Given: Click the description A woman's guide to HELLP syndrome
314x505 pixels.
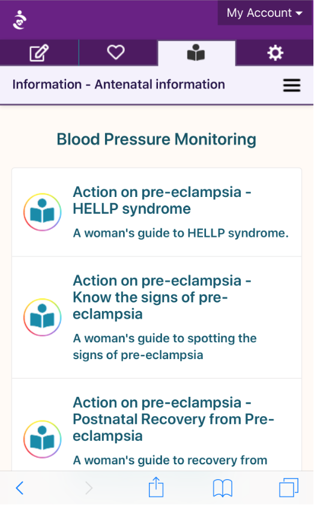Looking at the screenshot, I should click(181, 233).
